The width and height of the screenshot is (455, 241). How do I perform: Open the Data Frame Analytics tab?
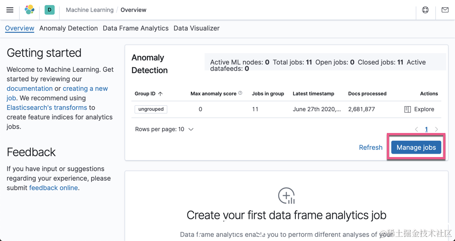pos(135,28)
